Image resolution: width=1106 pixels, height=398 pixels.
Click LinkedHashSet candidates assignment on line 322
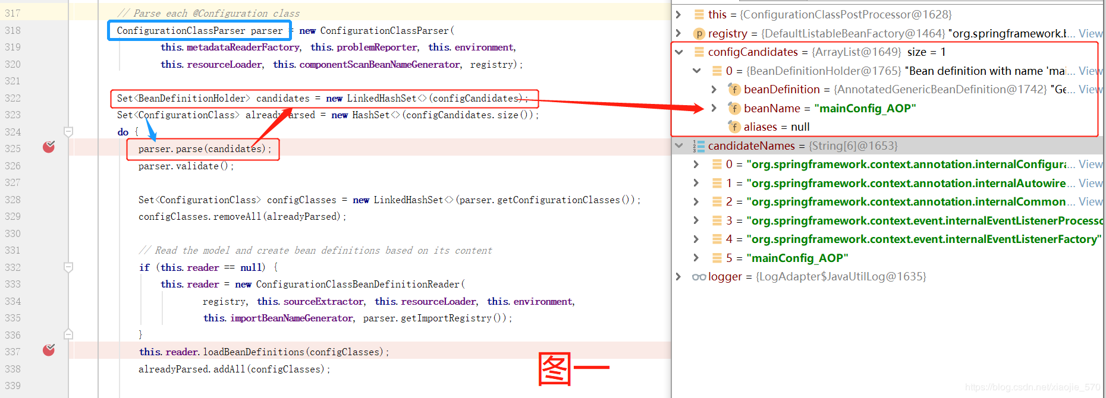pos(322,98)
